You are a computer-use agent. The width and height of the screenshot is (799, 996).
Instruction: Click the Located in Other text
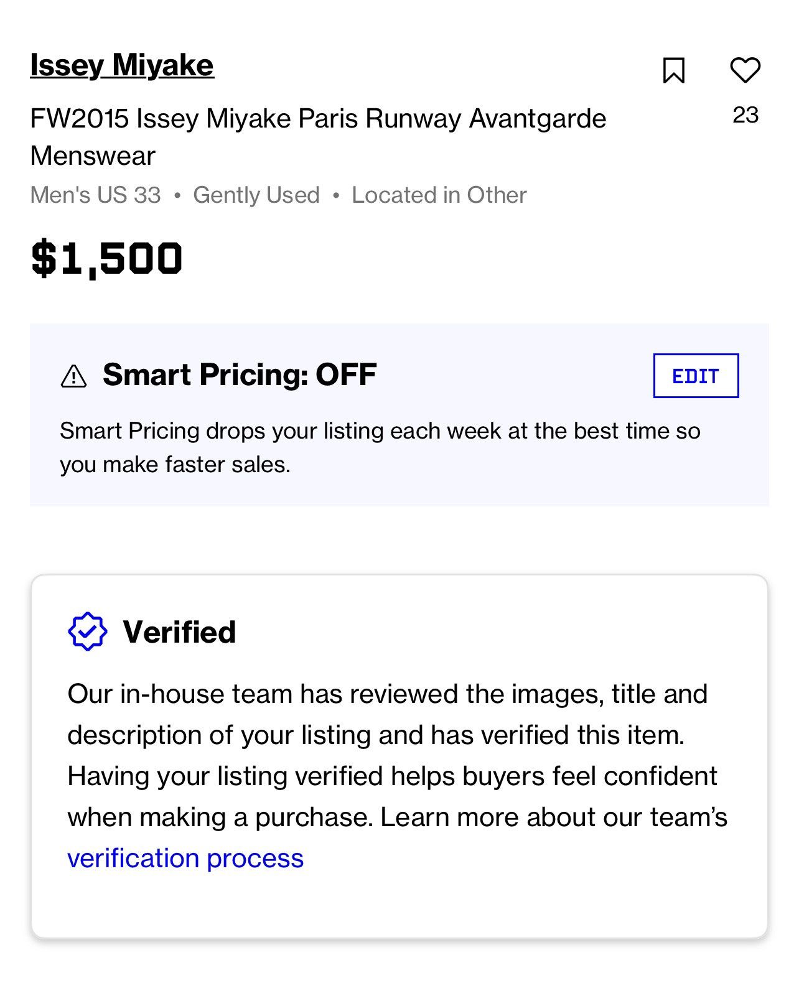tap(439, 195)
